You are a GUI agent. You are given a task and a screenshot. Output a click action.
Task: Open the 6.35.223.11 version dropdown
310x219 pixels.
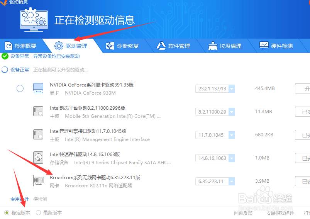tap(232, 181)
